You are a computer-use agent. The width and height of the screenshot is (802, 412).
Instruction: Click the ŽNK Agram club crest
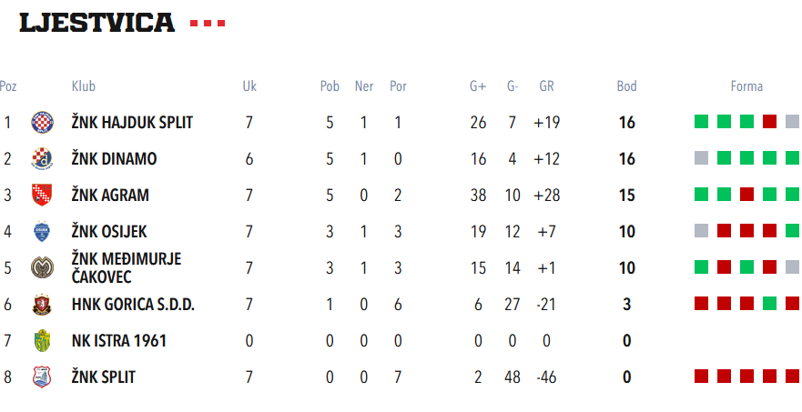coord(42,195)
